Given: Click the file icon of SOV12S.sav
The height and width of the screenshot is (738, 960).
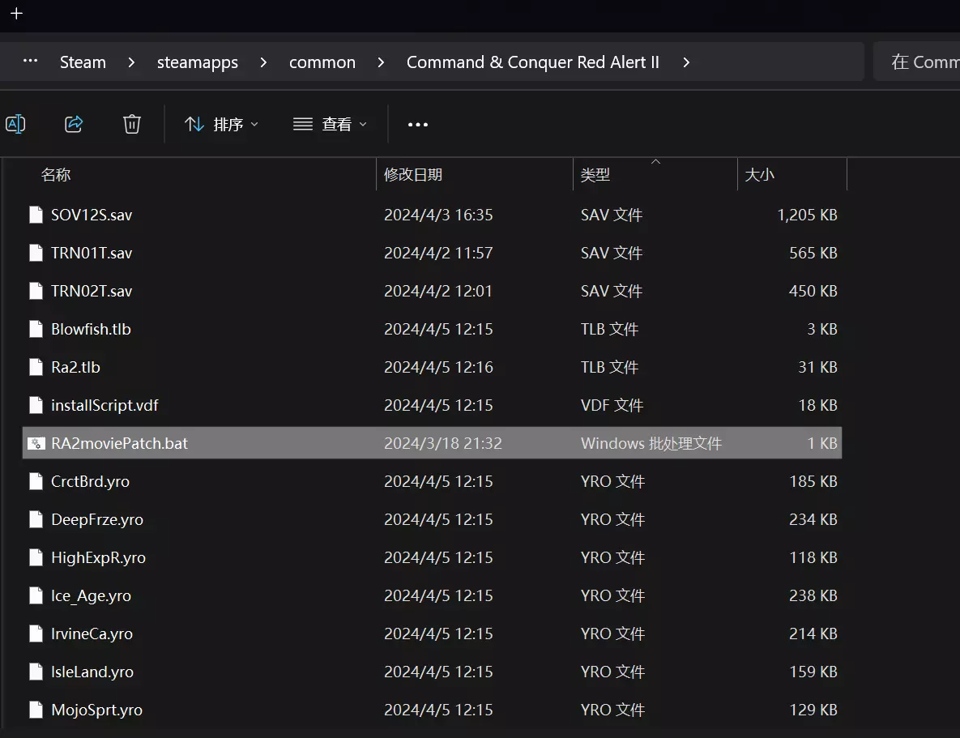Looking at the screenshot, I should (36, 215).
